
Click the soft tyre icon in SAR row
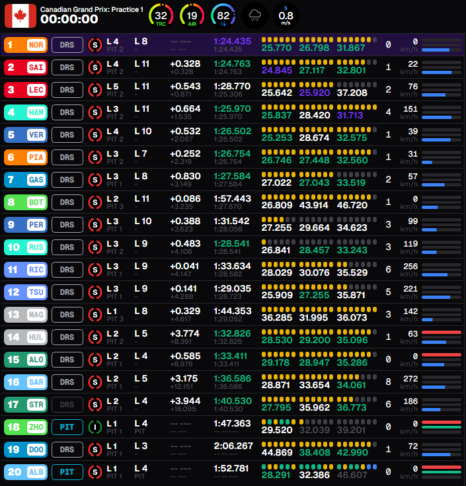(x=95, y=382)
